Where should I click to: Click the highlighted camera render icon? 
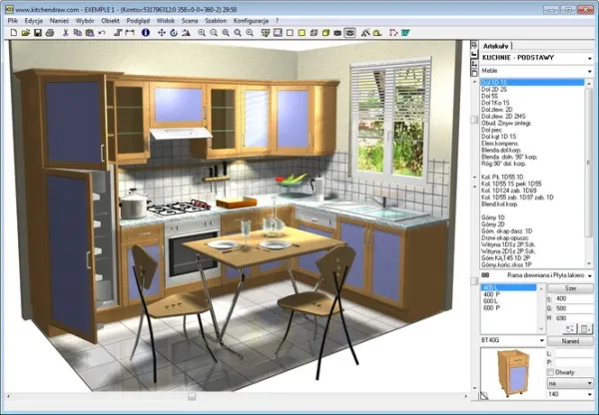click(x=350, y=33)
